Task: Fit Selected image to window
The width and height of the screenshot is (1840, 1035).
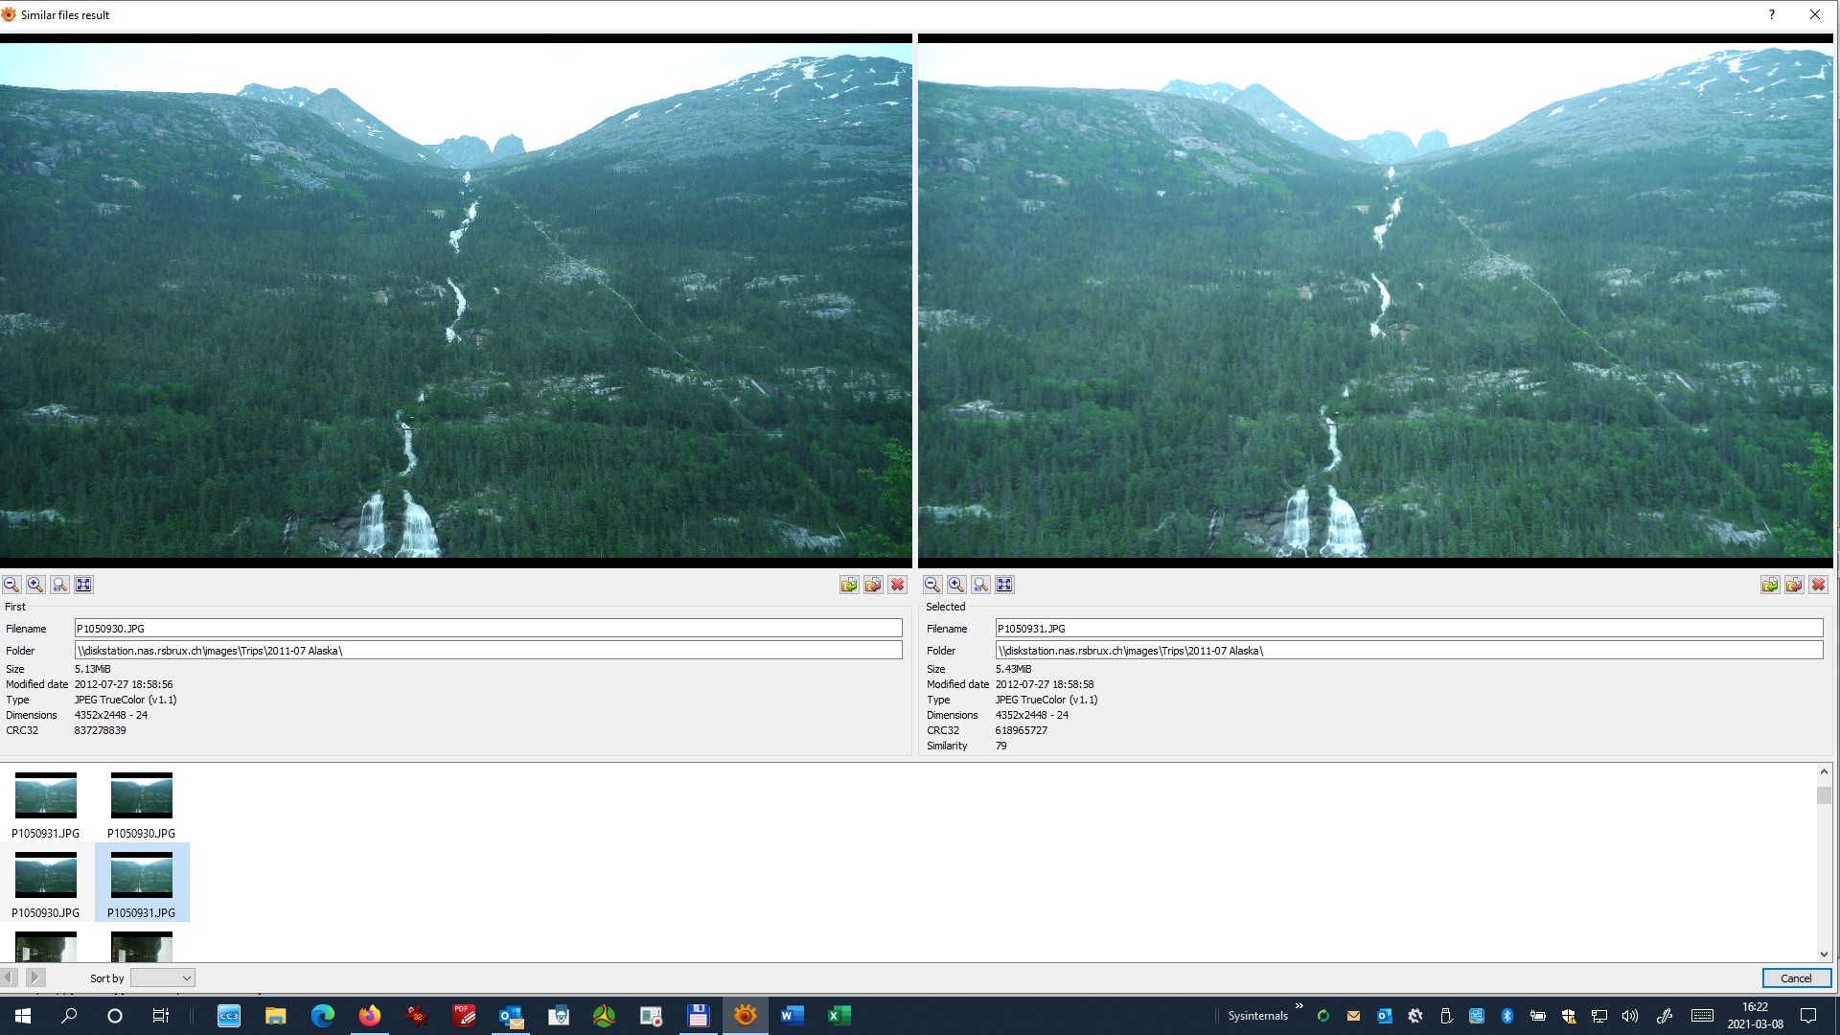Action: (1004, 585)
